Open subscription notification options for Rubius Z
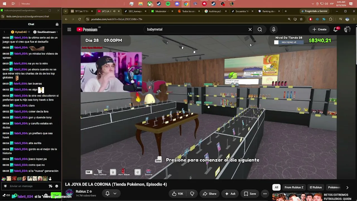Screen dimensions: 357x201 111,194
